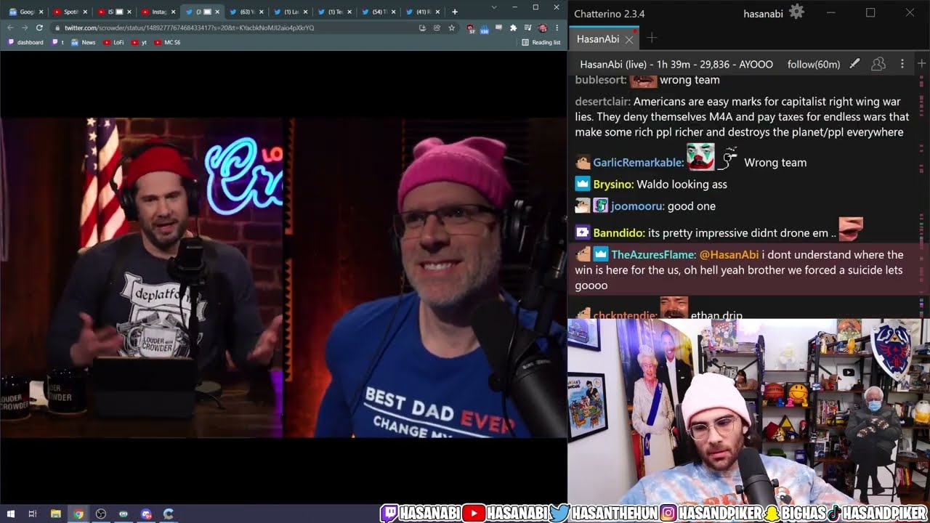930x523 pixels.
Task: Switch to the Spotify YouTube tab
Action: [x=70, y=12]
